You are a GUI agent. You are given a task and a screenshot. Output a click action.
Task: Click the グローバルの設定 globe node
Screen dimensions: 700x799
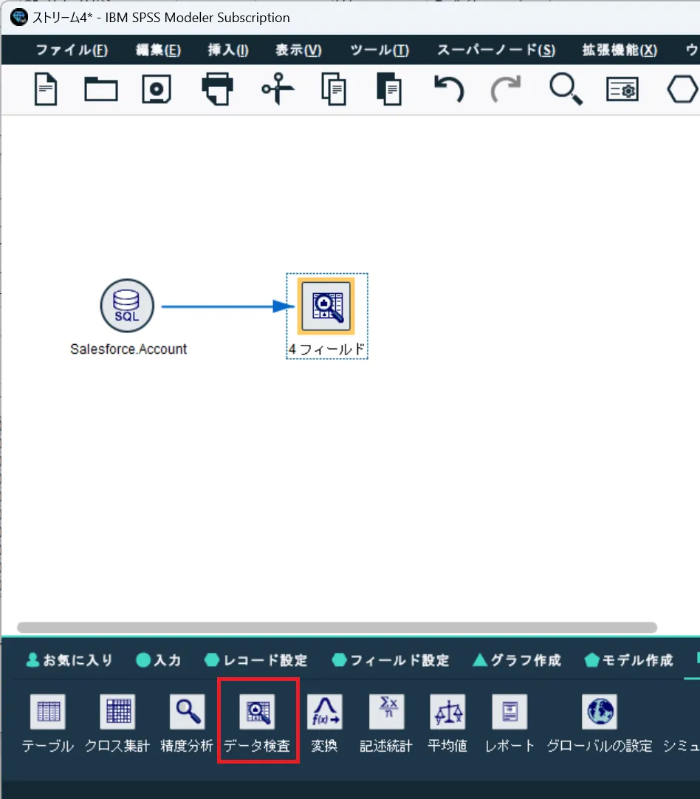(600, 721)
